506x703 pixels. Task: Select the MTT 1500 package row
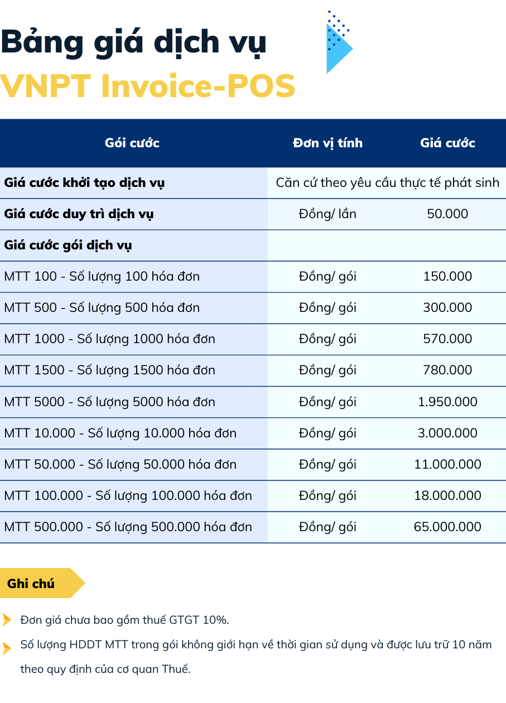tap(109, 370)
